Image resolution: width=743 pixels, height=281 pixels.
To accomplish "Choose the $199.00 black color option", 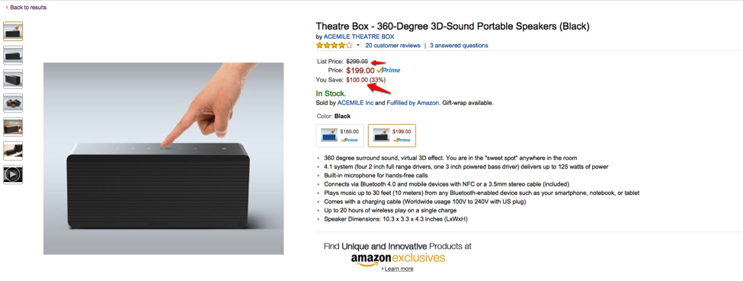I will pyautogui.click(x=392, y=136).
